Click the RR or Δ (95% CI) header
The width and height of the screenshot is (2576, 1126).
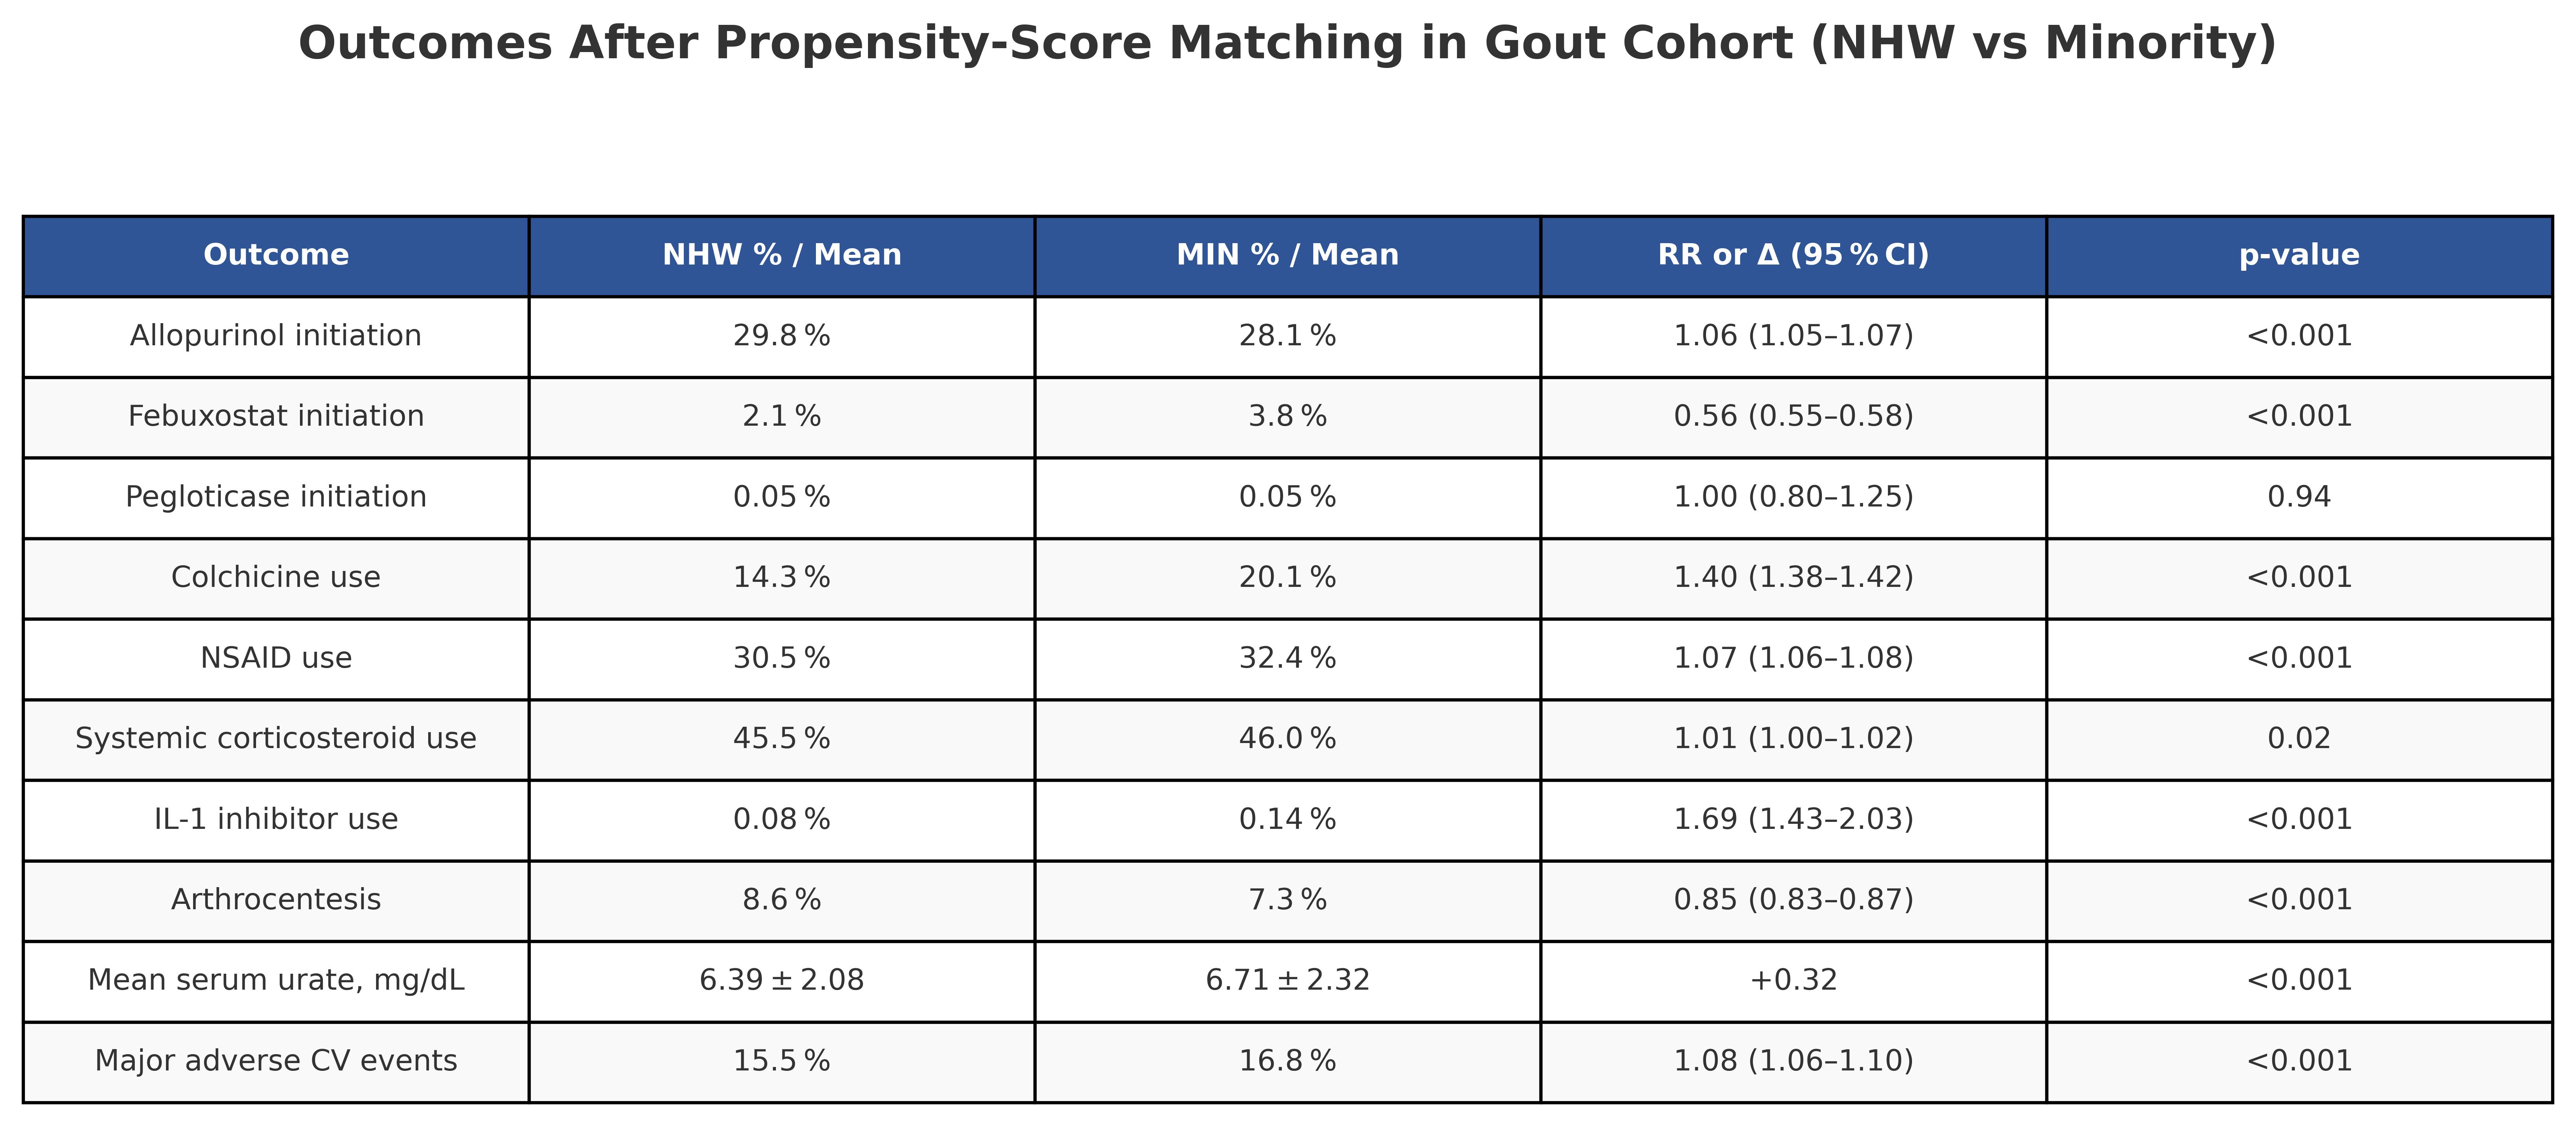[x=1793, y=255]
